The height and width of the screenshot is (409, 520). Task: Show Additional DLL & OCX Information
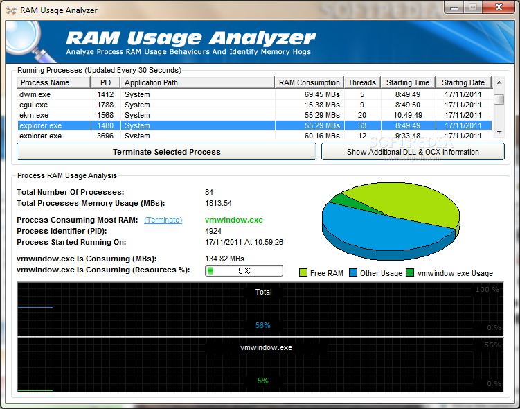413,152
